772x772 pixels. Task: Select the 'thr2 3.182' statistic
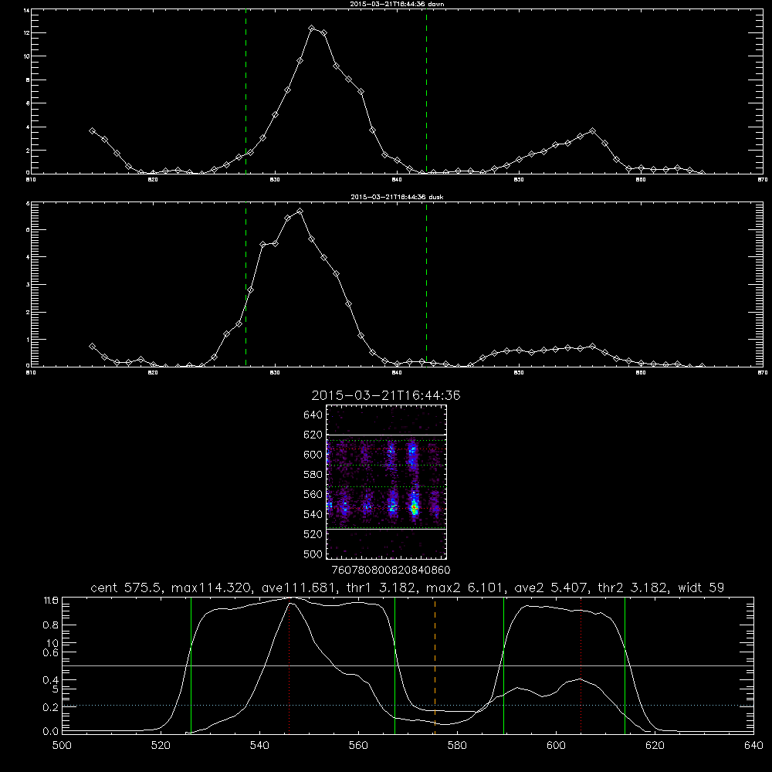point(633,587)
